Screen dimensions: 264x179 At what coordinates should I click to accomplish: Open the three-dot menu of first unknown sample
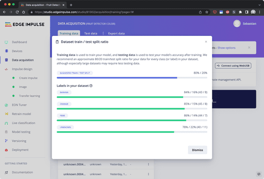click(x=149, y=164)
